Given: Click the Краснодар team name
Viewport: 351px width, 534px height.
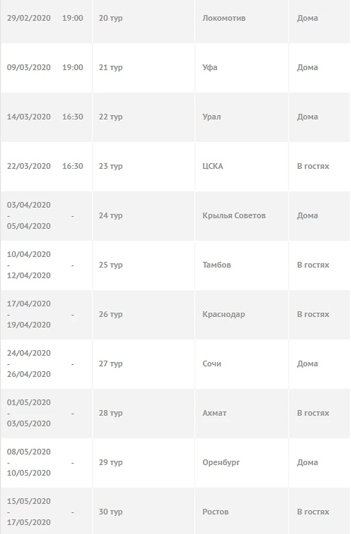Looking at the screenshot, I should click(224, 315).
